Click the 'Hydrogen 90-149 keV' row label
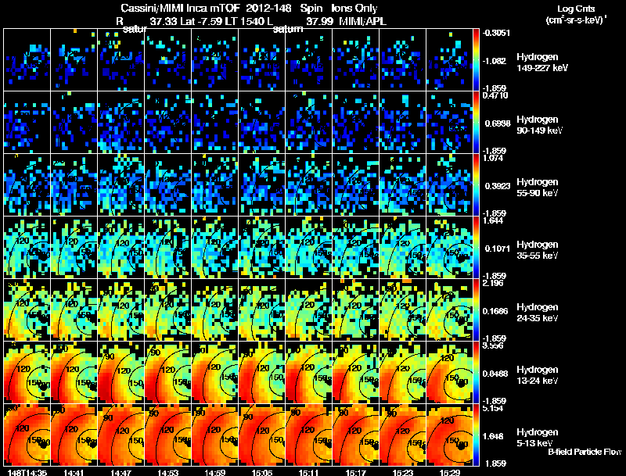626x476 pixels. (x=539, y=125)
